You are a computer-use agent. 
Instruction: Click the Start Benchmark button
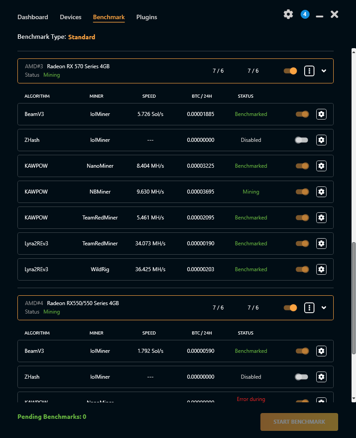pos(299,422)
